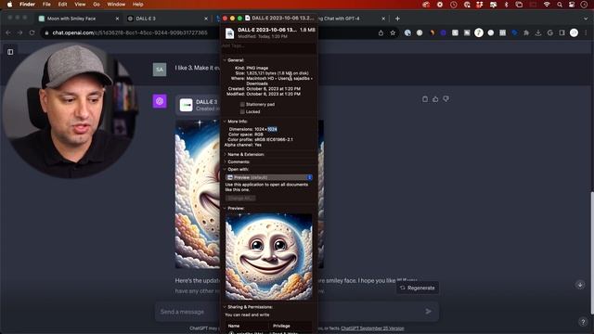Screen dimensions: 594x334
Task: Open the View menu
Action: (x=80, y=5)
